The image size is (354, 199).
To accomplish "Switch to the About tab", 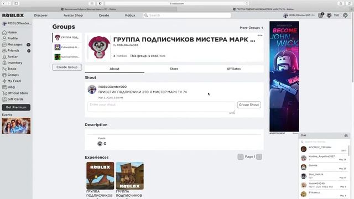I will tap(114, 69).
